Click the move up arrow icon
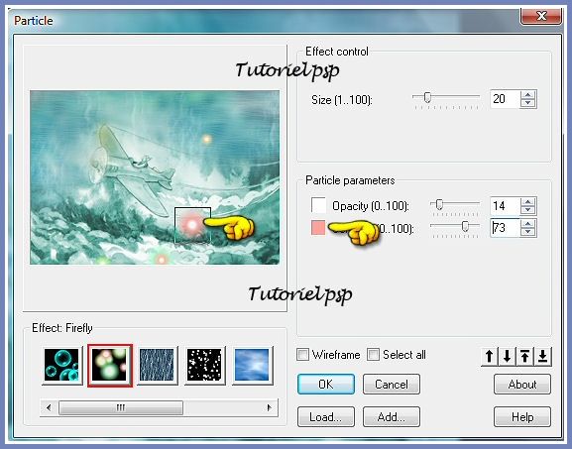 (x=489, y=356)
